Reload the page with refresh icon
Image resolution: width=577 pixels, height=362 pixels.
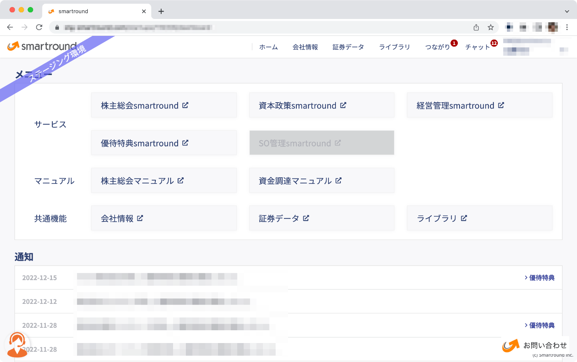click(x=39, y=27)
